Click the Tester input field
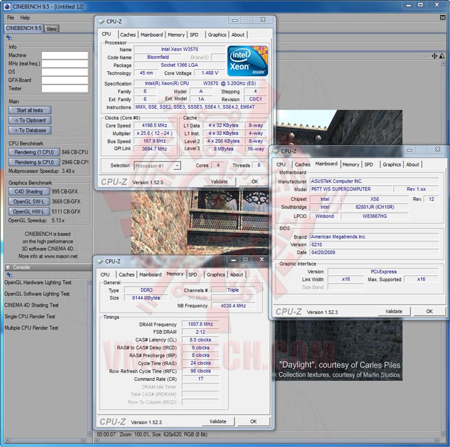This screenshot has width=450, height=447. [64, 88]
